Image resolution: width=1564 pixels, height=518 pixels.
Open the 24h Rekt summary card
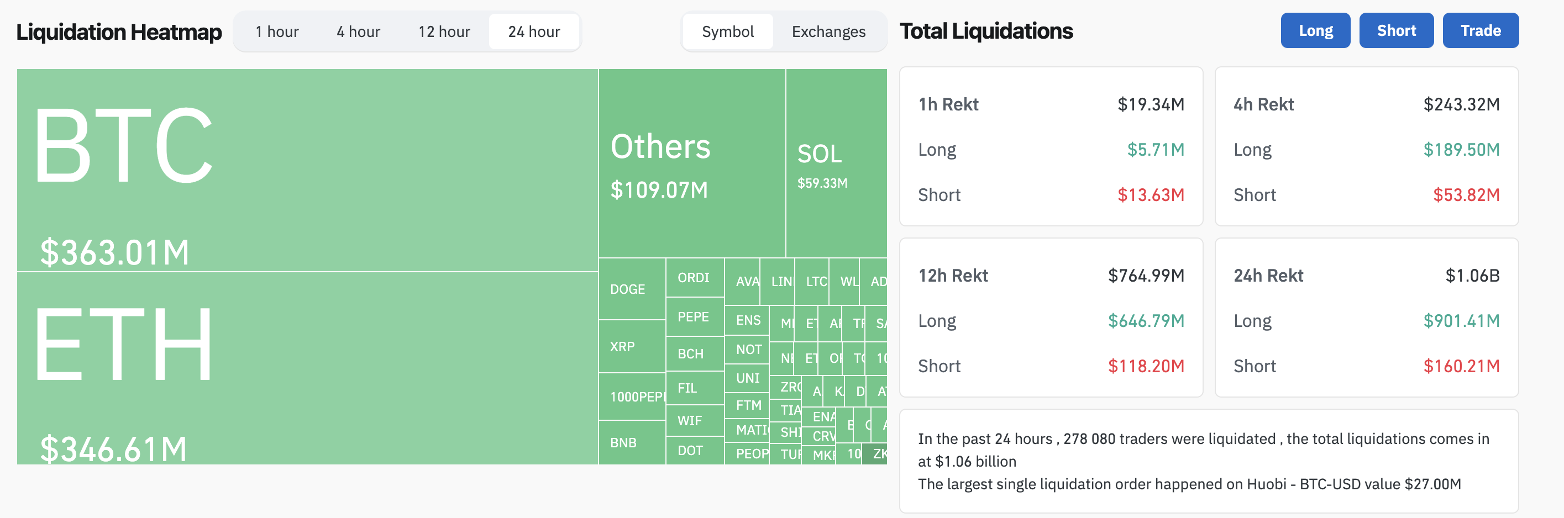tap(1366, 317)
